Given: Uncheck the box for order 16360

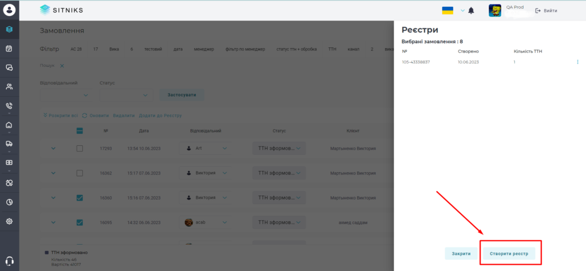Looking at the screenshot, I should [80, 198].
